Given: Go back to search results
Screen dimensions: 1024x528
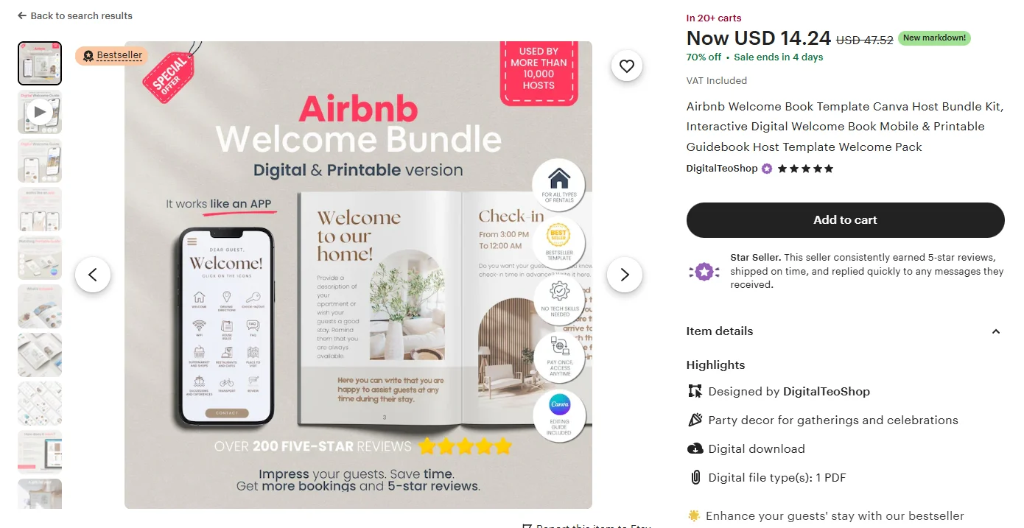Looking at the screenshot, I should tap(75, 15).
